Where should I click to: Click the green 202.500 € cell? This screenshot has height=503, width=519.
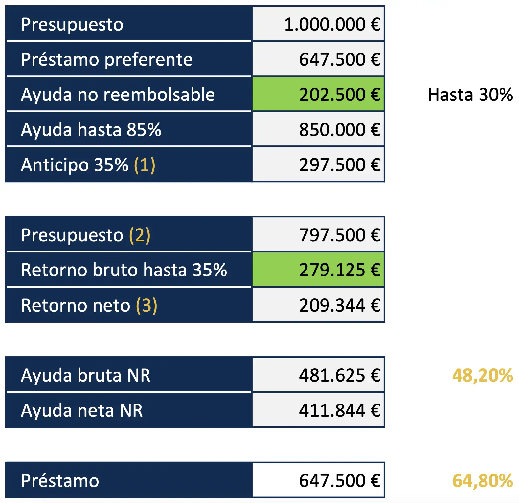click(x=318, y=95)
